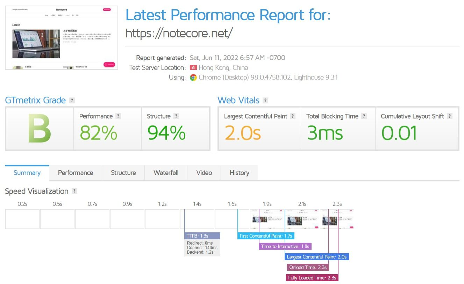Open the Web Vitals help icon

point(265,100)
